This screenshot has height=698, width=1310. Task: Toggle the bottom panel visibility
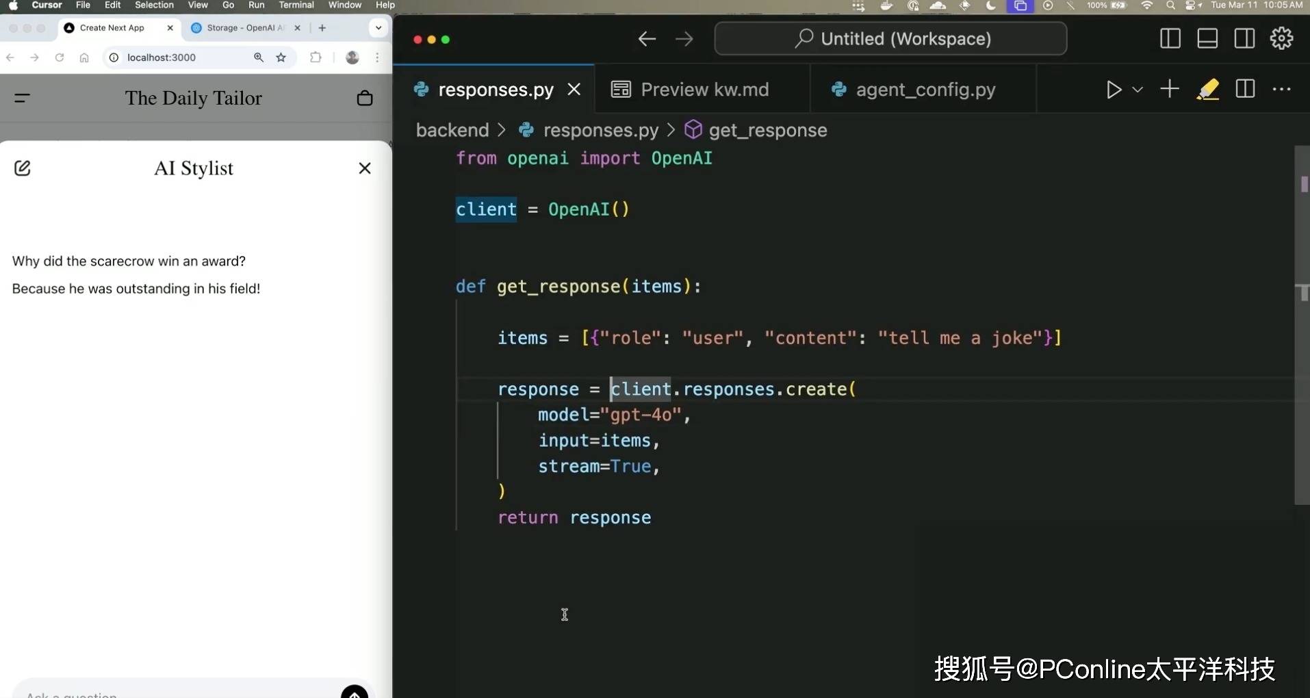(x=1207, y=39)
